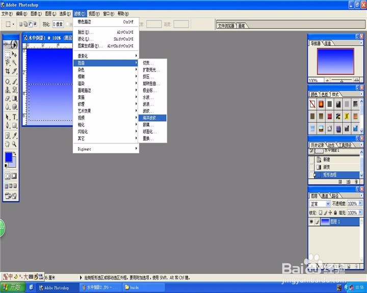Open the 文件浏览器 palette well tab
The height and width of the screenshot is (293, 367).
point(226,26)
